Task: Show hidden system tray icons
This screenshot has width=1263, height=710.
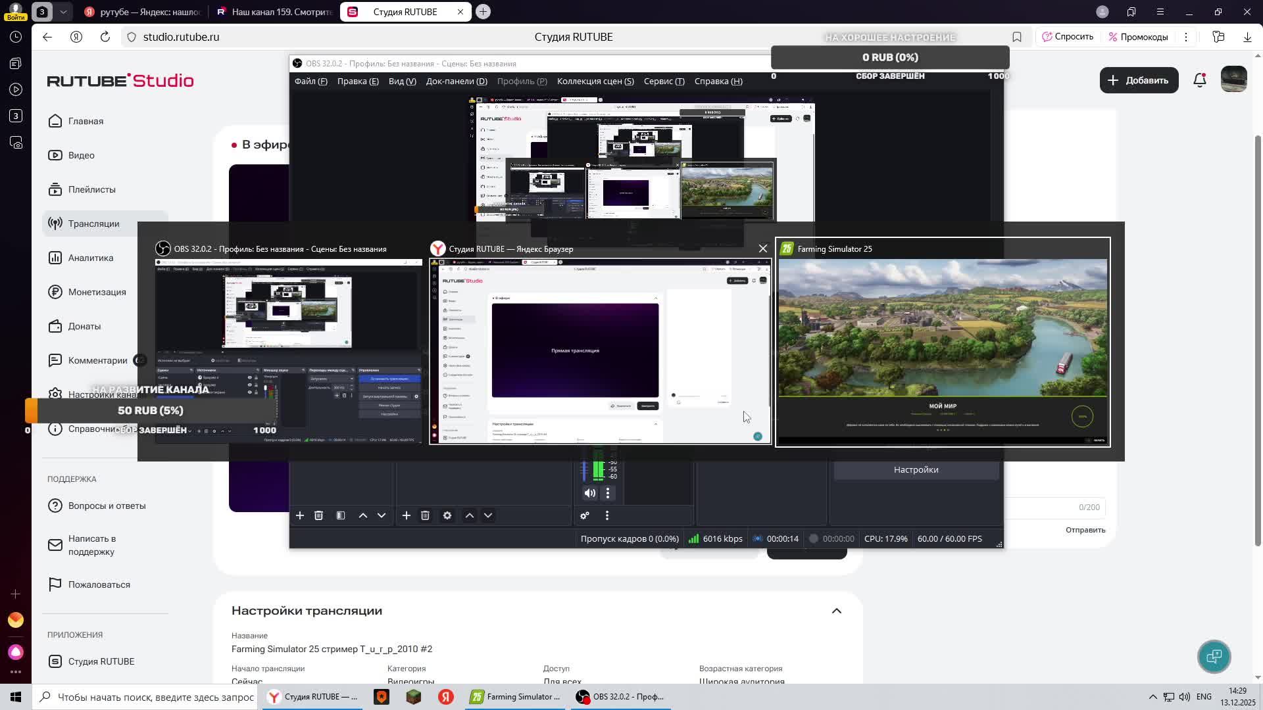Action: pyautogui.click(x=1152, y=697)
